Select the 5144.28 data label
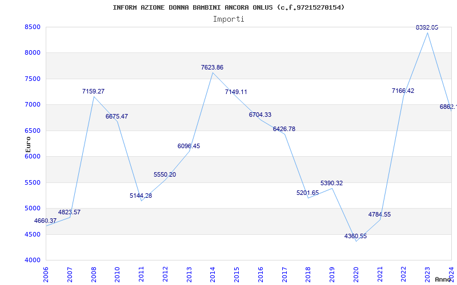This screenshot has height=285, width=457. pos(141,196)
